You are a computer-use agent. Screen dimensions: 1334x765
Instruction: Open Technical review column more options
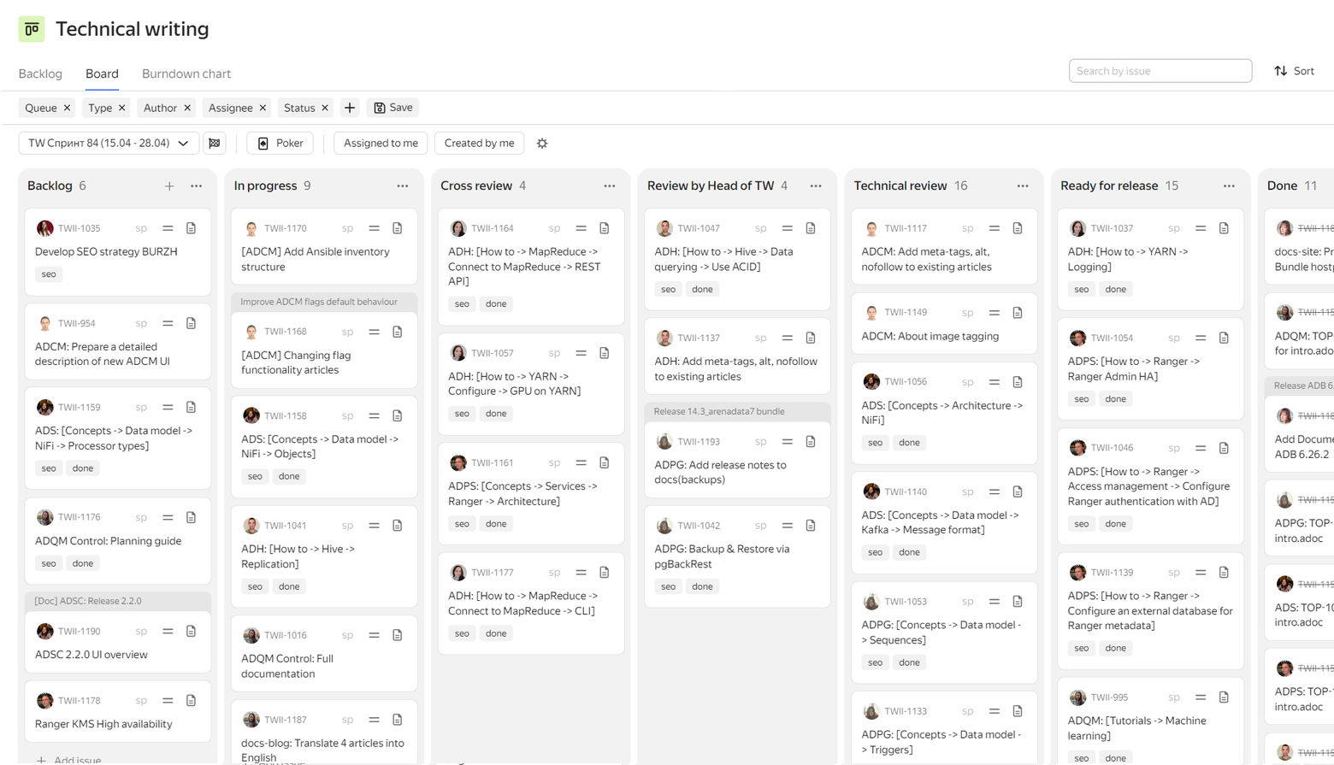(1023, 186)
